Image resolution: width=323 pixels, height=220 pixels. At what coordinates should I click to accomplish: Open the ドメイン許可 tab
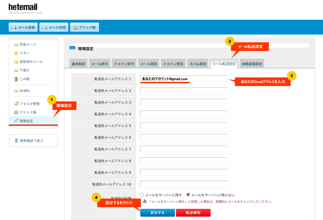coord(124,64)
